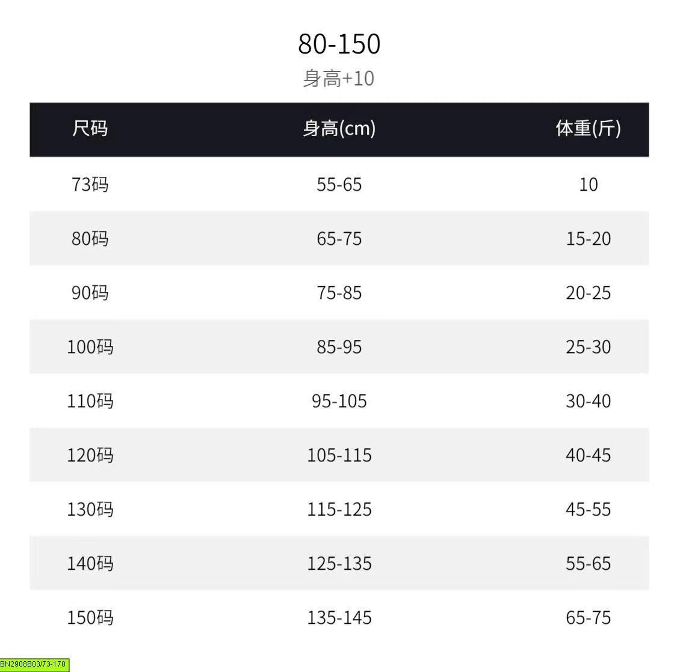
Task: Click the 55-65 height value for 73码
Action: [x=339, y=184]
